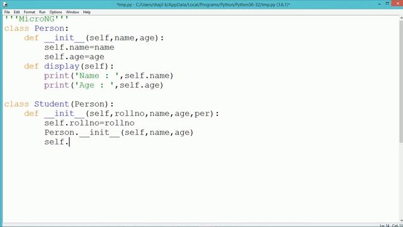Open the Run menu
Screen dimensions: 403x227
tap(42, 12)
